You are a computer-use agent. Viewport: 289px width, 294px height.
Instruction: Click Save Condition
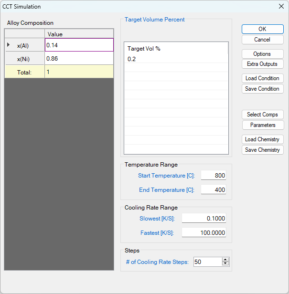coord(262,89)
